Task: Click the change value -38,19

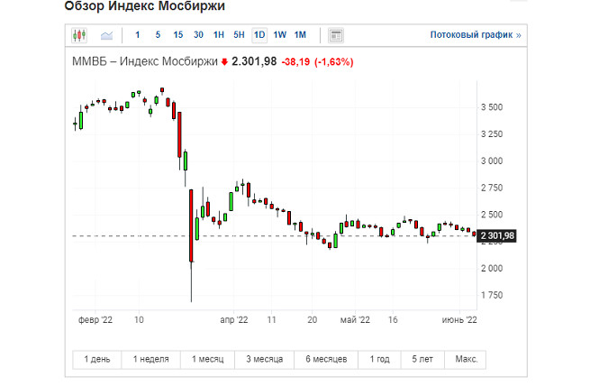Action: click(x=295, y=61)
